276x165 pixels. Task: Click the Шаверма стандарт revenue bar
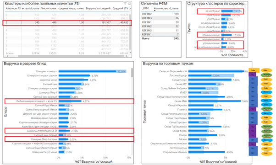[87, 71]
